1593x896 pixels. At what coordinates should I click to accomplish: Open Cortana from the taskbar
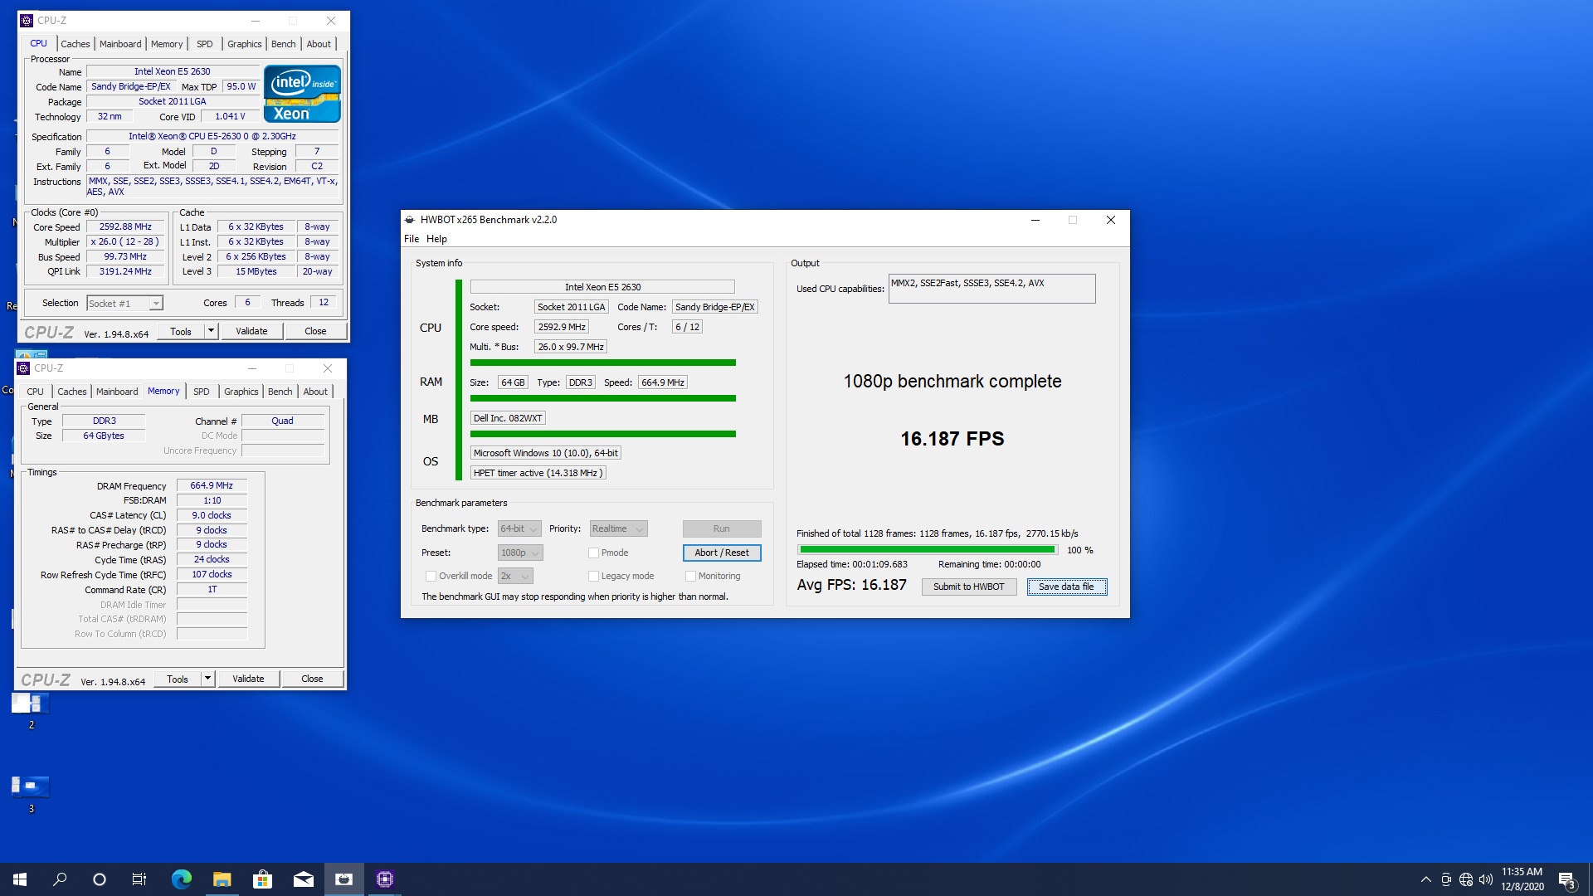pos(100,879)
